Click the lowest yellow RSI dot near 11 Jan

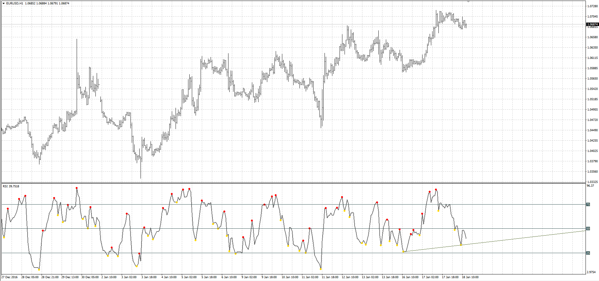(321, 269)
